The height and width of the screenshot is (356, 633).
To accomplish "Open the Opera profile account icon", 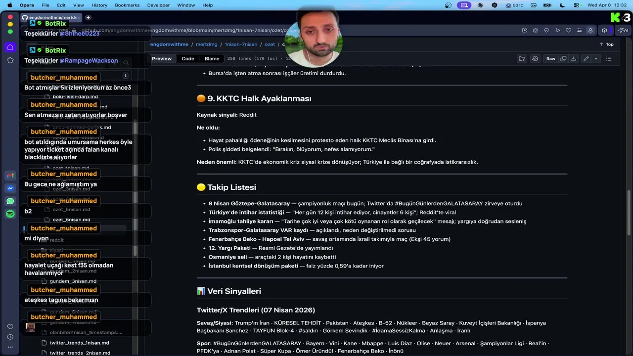I will [590, 30].
